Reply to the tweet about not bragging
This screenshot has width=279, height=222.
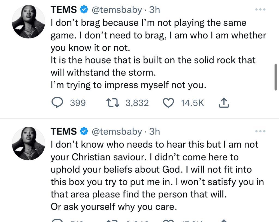57,103
